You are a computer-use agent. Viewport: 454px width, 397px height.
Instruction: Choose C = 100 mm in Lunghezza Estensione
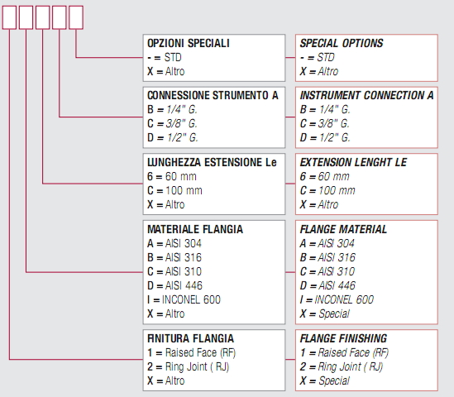tap(174, 190)
